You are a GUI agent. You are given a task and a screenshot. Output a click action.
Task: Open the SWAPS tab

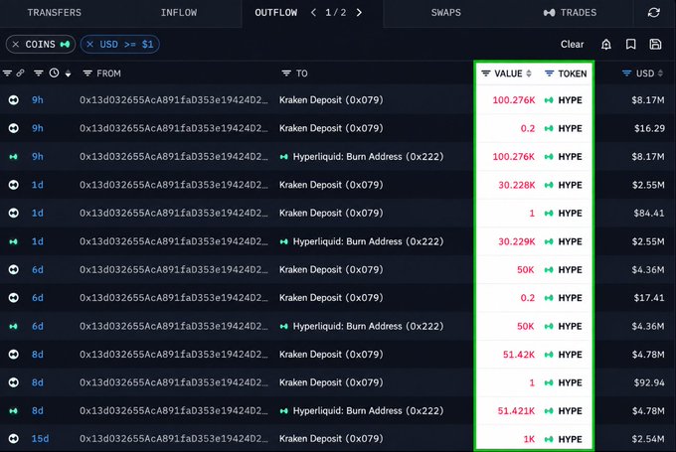(x=446, y=13)
